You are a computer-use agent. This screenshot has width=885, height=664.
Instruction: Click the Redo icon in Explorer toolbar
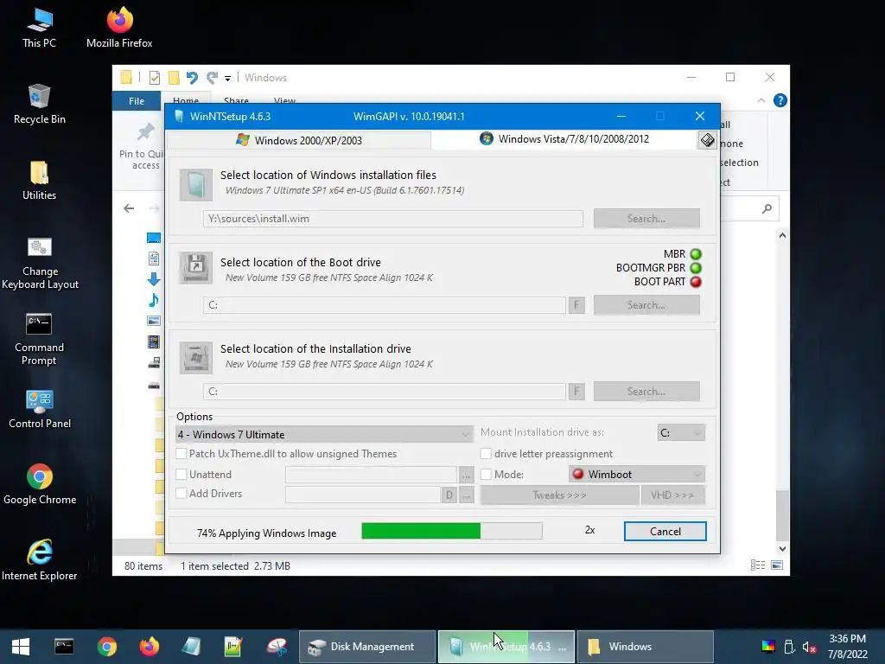[x=213, y=77]
